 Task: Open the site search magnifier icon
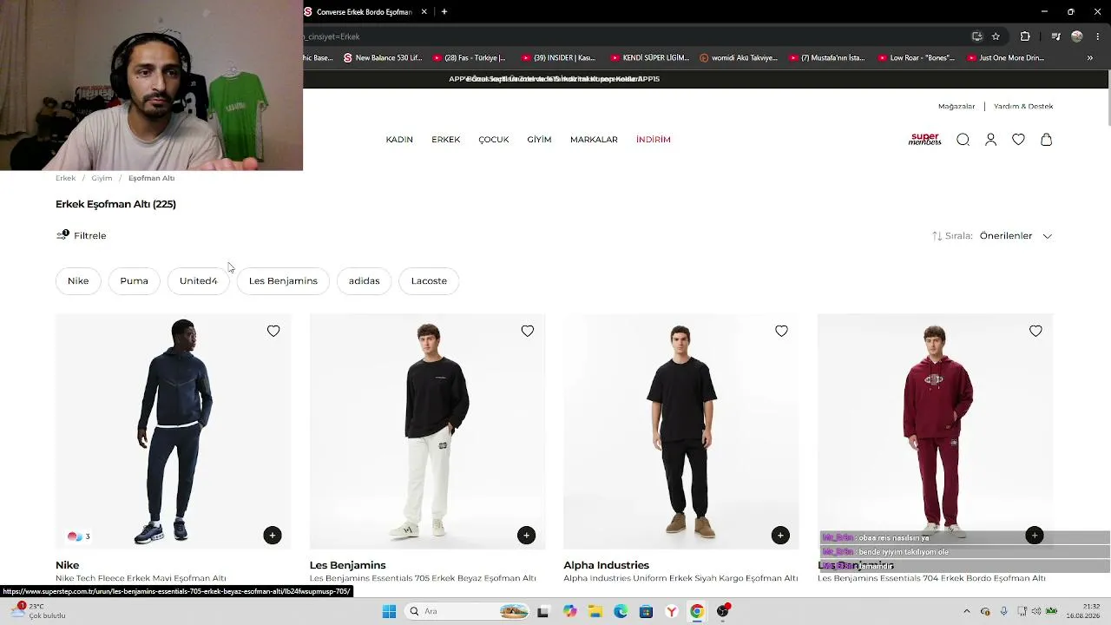(963, 140)
